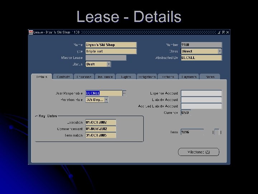Click the empty Master Lease field

point(106,58)
